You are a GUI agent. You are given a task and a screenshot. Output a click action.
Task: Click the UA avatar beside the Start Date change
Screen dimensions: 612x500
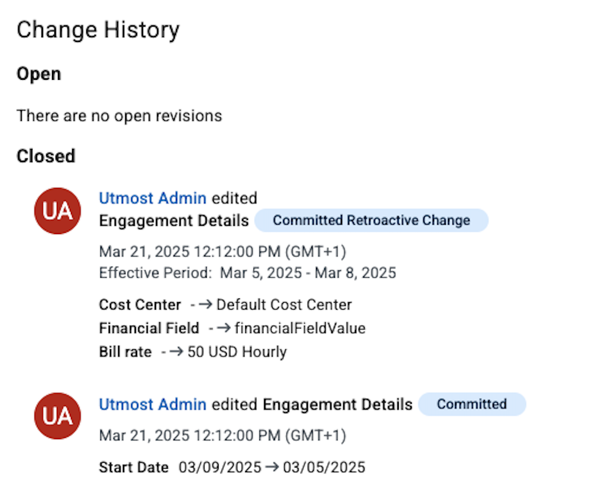(x=57, y=416)
